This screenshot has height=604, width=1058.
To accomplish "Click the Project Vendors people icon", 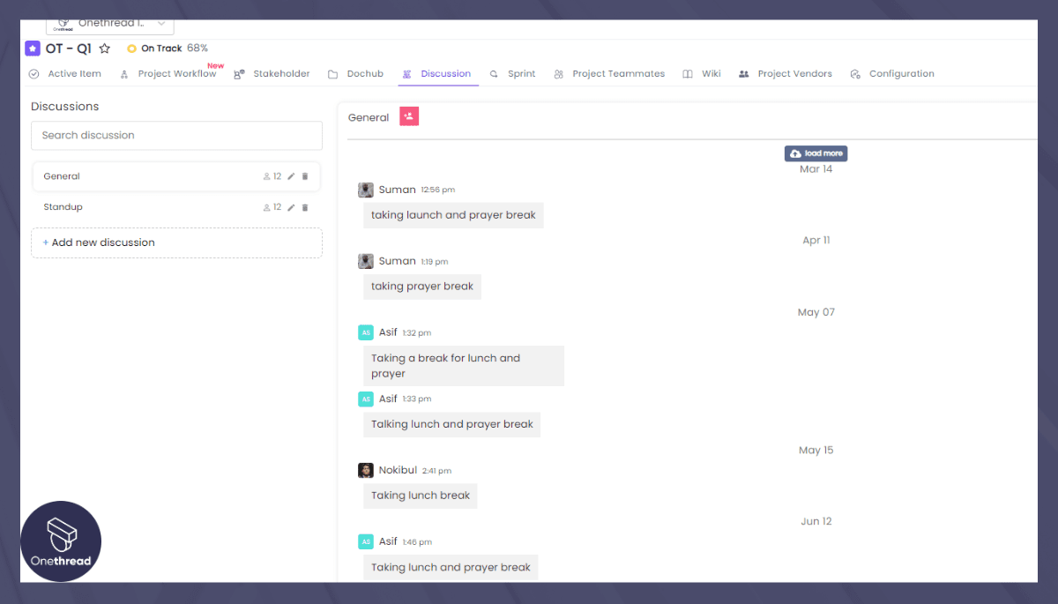I will pyautogui.click(x=745, y=73).
